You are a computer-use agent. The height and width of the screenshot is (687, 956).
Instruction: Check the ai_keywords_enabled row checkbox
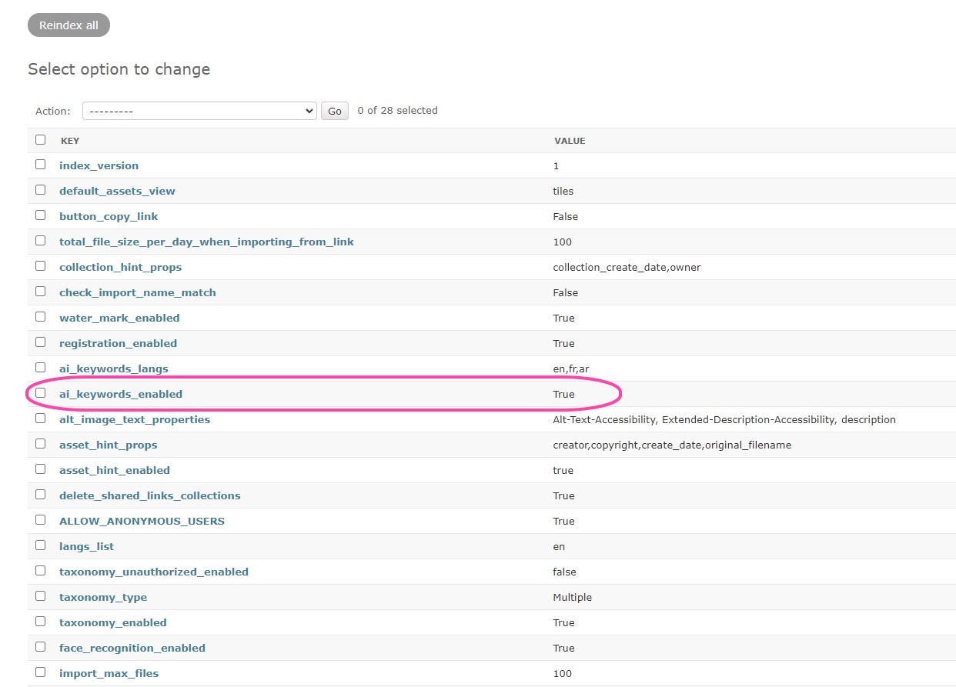[40, 393]
